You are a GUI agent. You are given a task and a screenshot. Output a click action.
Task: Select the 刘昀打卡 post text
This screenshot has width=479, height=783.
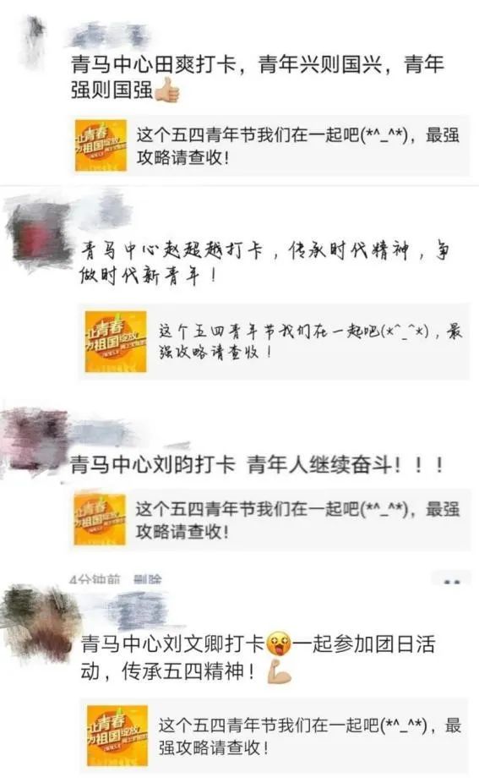[257, 464]
